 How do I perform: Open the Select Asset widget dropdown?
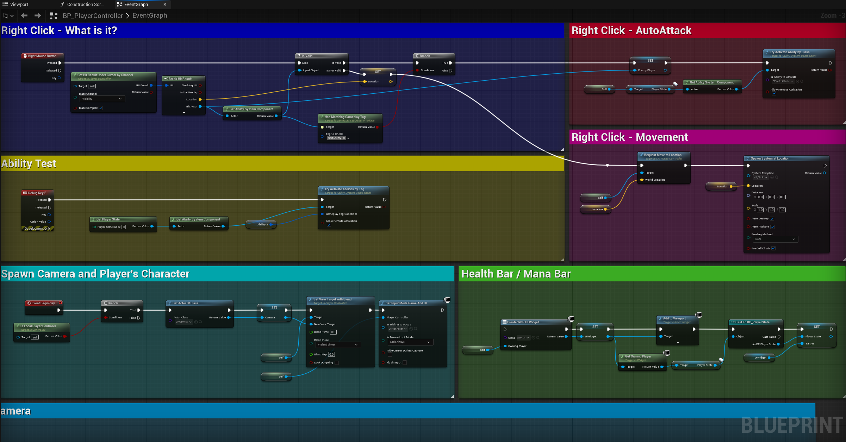pyautogui.click(x=398, y=329)
